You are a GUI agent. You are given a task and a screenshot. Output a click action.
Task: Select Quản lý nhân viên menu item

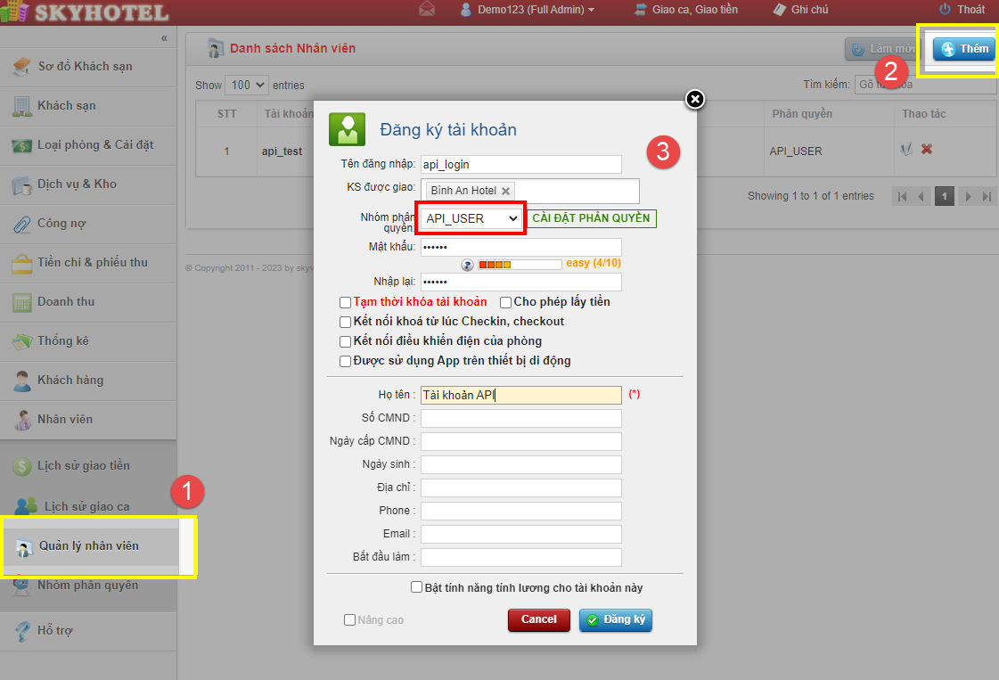click(x=88, y=545)
